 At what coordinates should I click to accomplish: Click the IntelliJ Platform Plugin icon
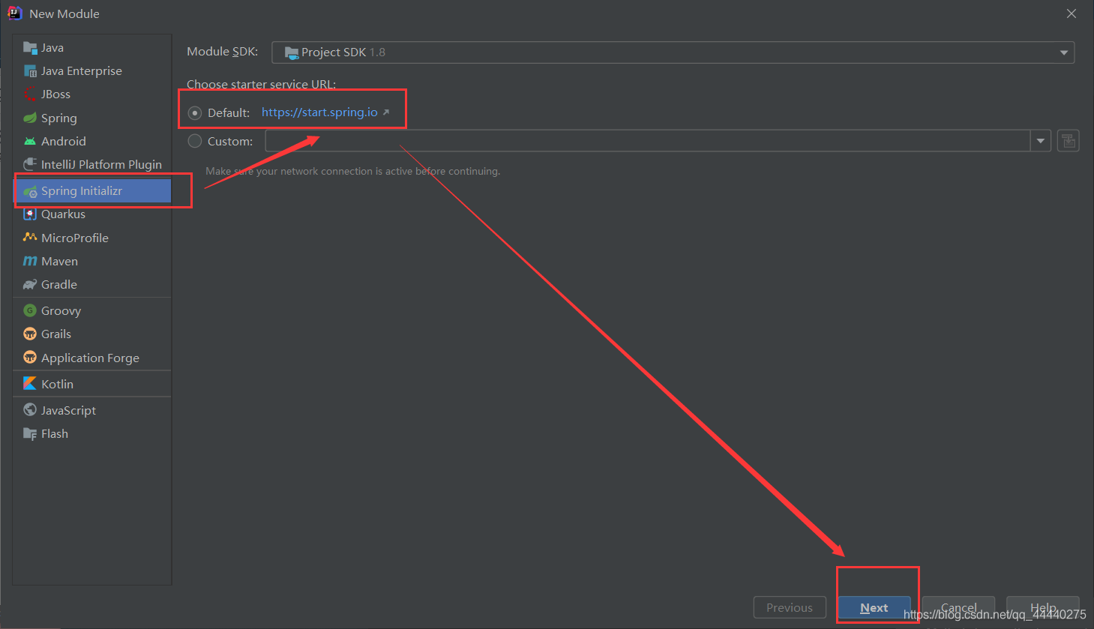pos(30,164)
